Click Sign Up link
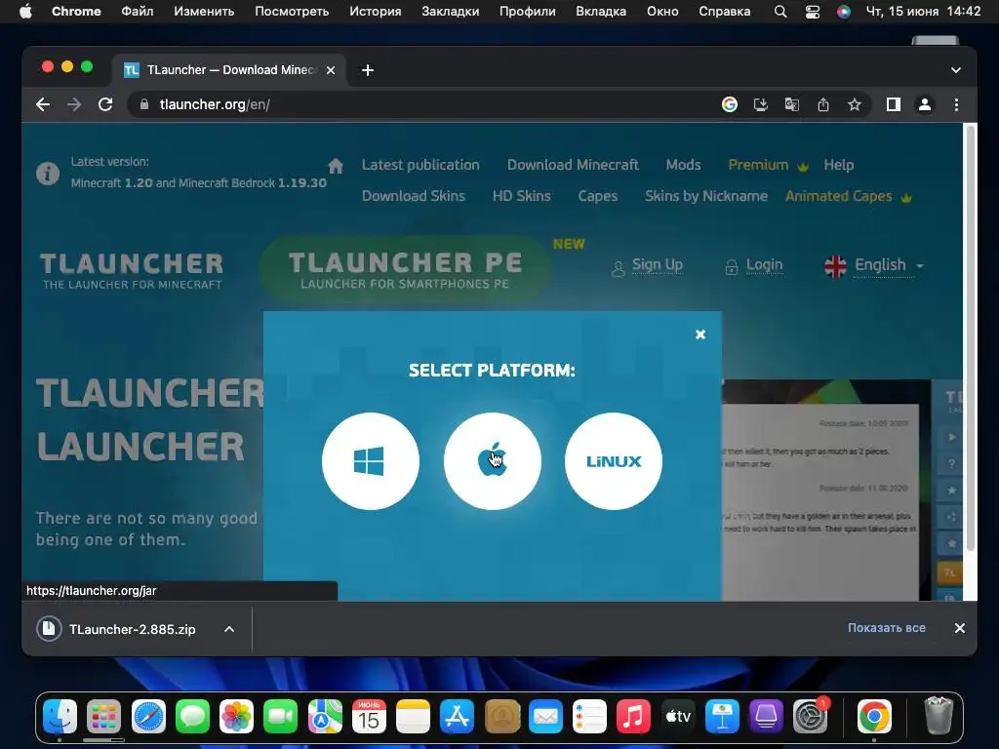 tap(657, 265)
